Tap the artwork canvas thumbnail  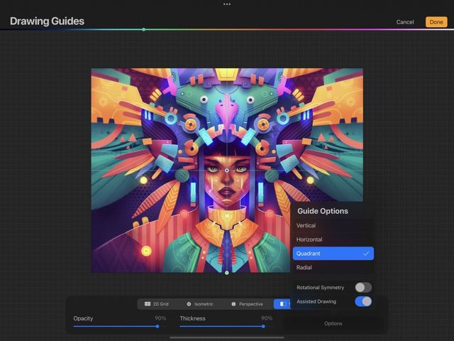pyautogui.click(x=227, y=170)
